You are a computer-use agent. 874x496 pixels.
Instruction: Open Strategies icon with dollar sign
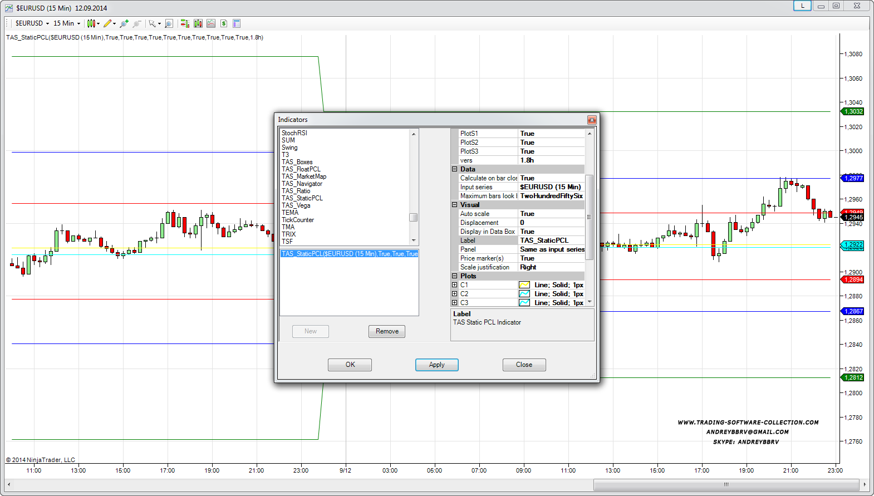pos(223,23)
